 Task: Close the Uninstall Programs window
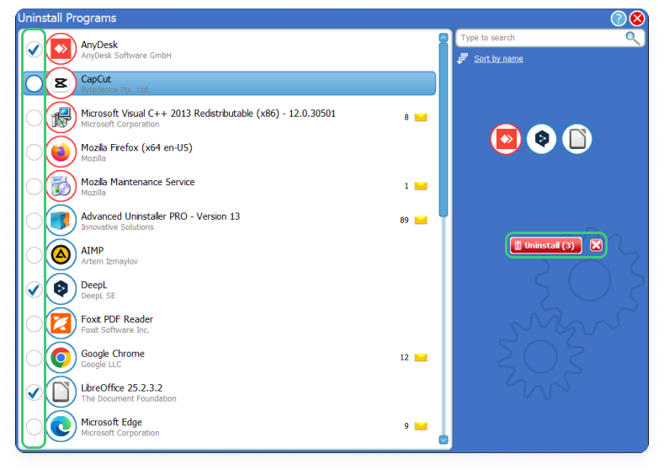[637, 19]
